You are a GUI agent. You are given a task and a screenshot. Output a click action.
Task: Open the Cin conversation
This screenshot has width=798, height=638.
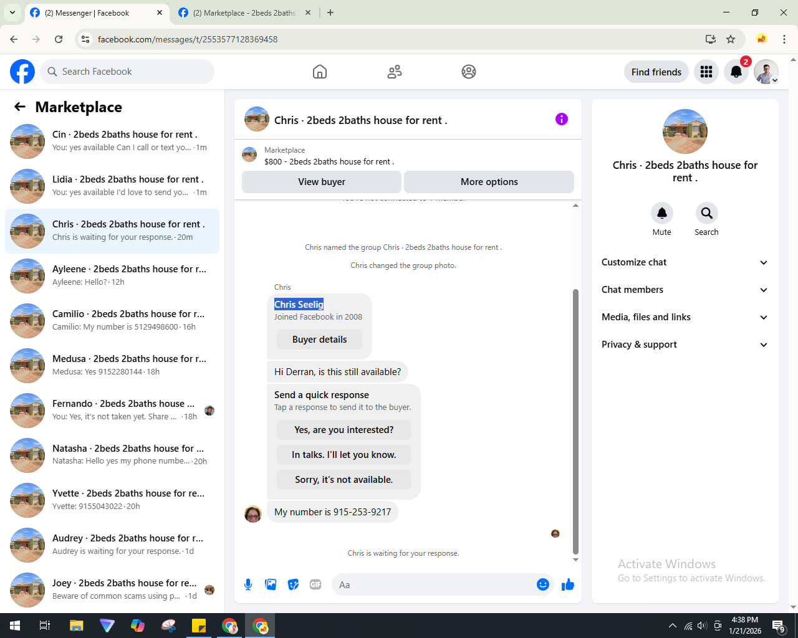tap(112, 141)
